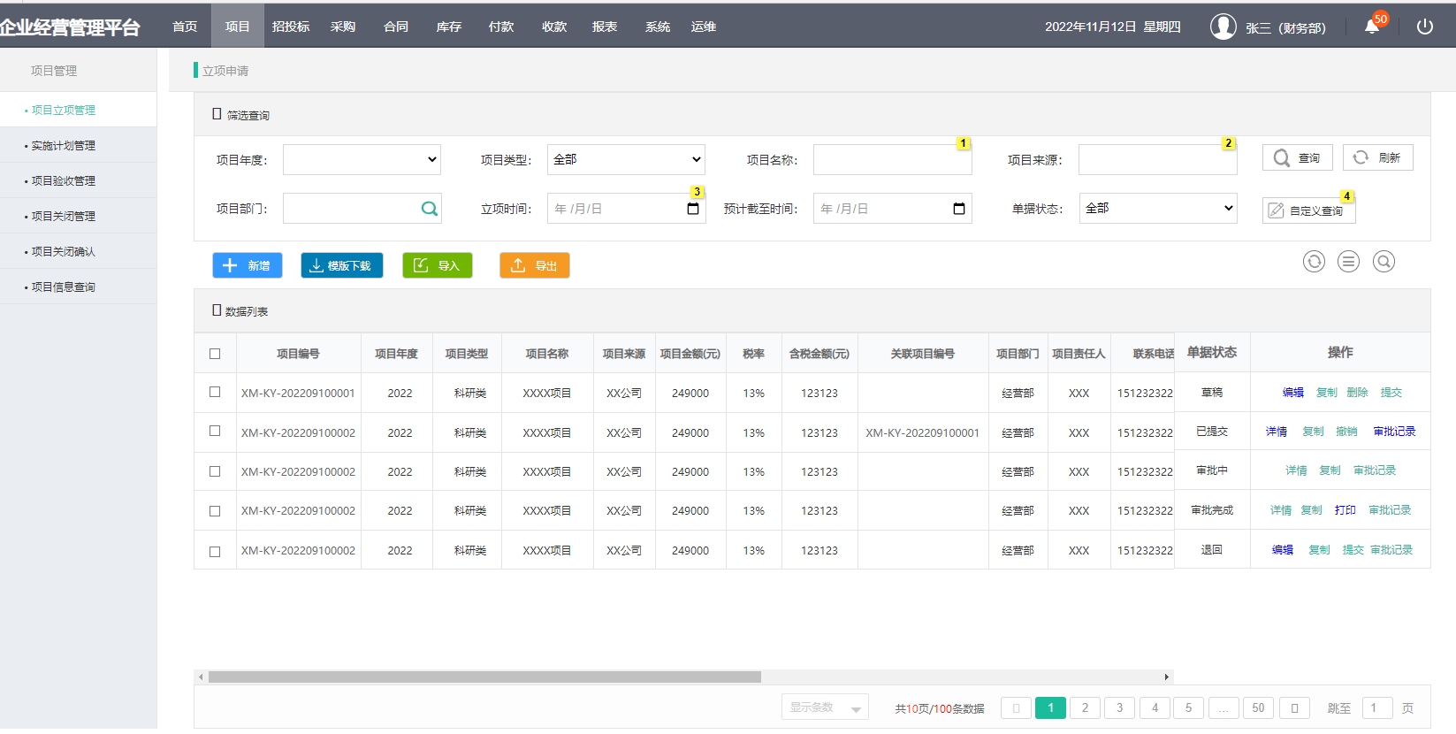The width and height of the screenshot is (1456, 734).
Task: Collapse the 筛选查询 filter section
Action: (217, 114)
